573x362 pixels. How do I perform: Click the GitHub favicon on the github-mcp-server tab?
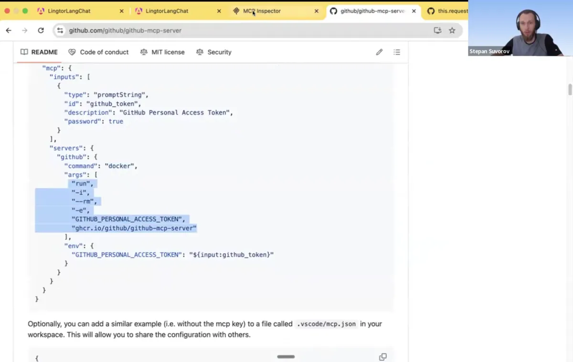click(333, 11)
